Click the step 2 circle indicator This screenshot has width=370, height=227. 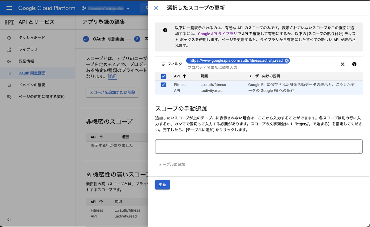137,39
